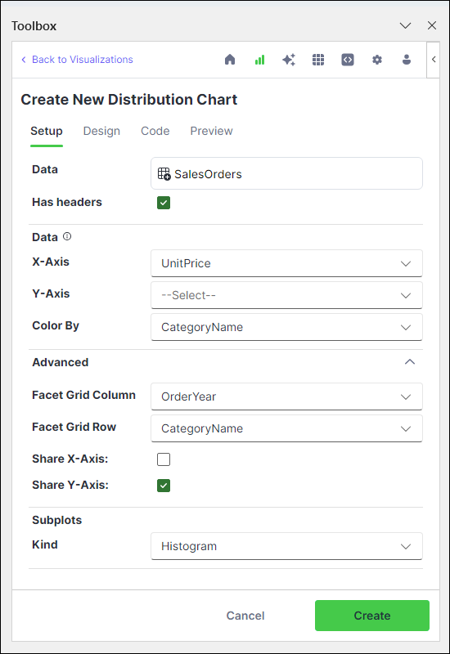450x654 pixels.
Task: Click the green Create button
Action: [x=372, y=616]
